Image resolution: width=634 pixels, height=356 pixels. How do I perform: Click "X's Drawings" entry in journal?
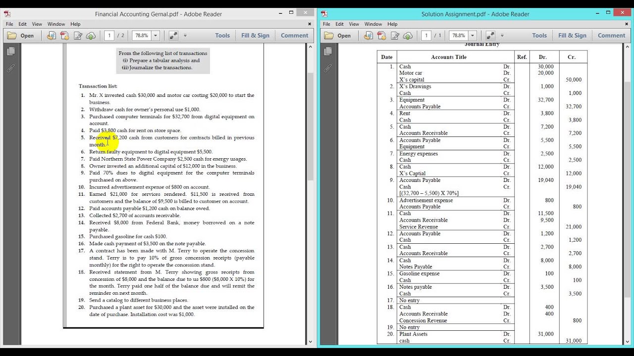tap(415, 87)
